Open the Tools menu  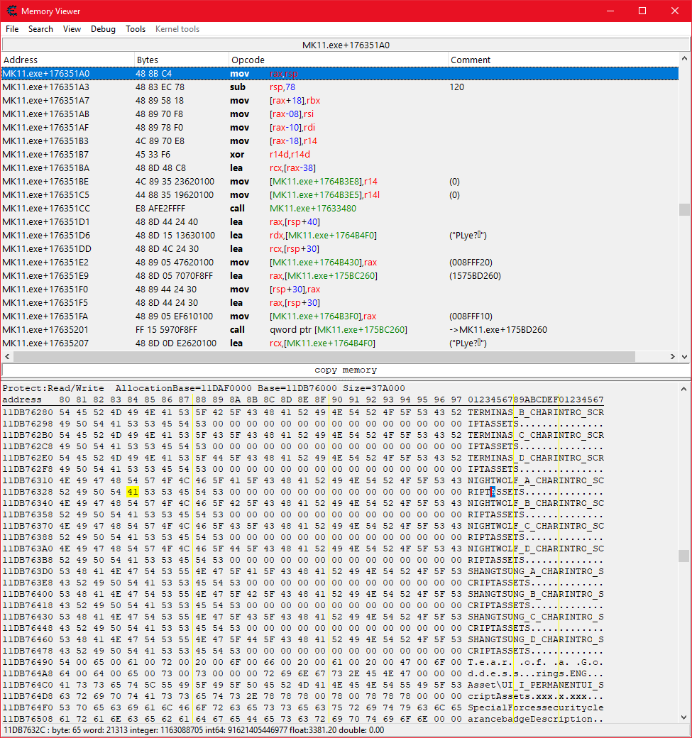[x=136, y=29]
